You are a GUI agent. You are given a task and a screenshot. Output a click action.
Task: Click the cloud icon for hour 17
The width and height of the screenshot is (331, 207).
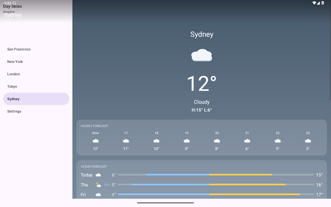tap(126, 141)
